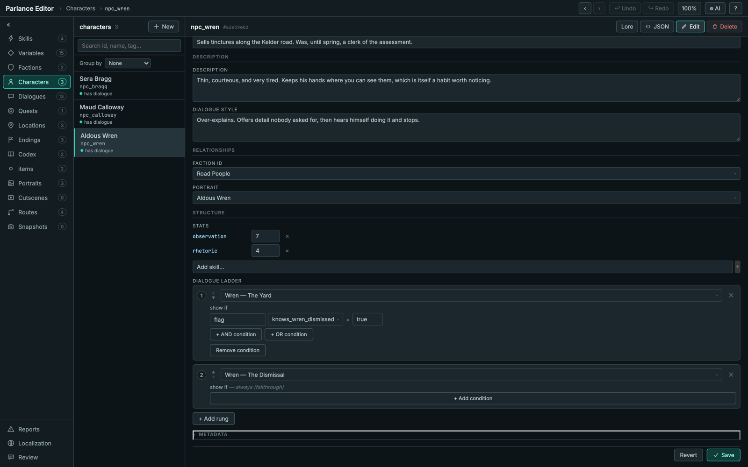Open the Skills section

[x=36, y=39]
